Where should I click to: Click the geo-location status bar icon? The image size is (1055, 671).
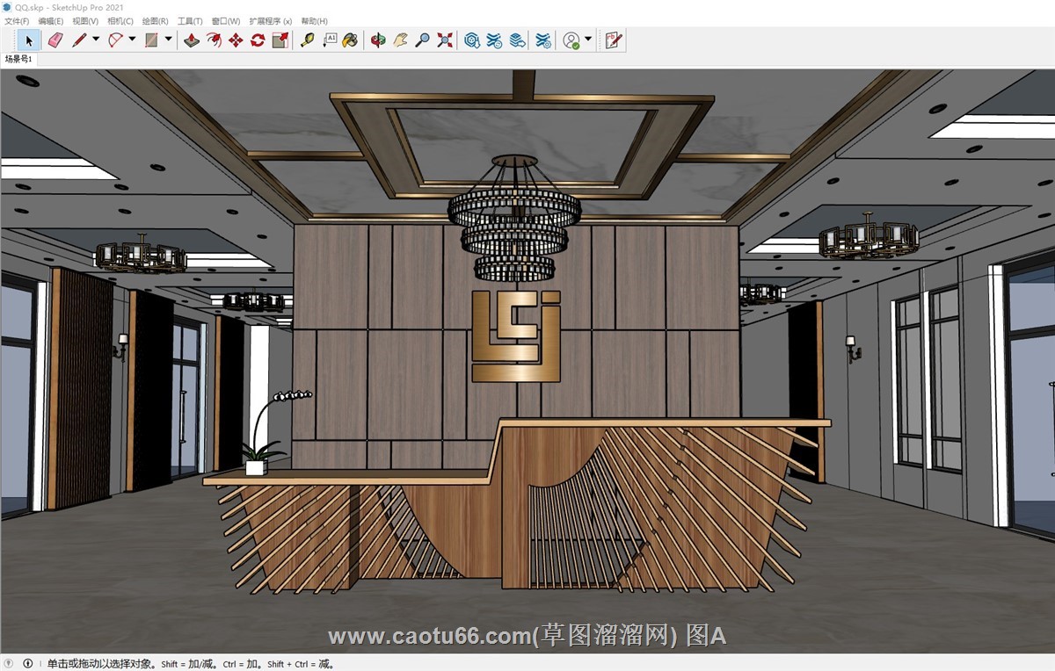pos(10,664)
